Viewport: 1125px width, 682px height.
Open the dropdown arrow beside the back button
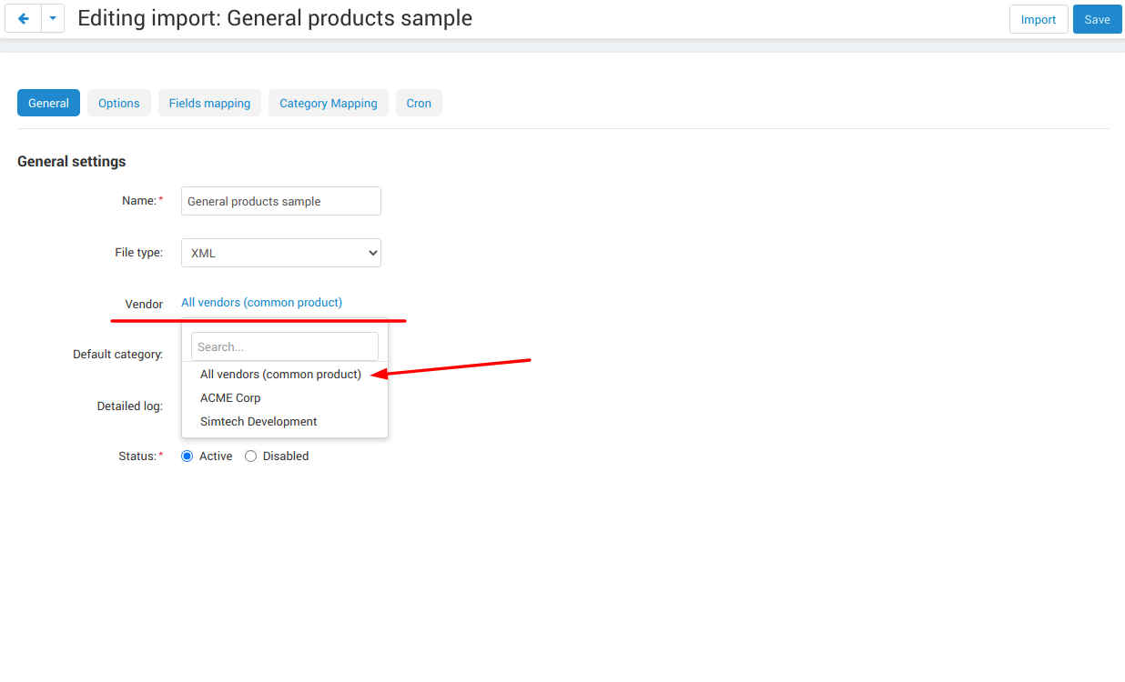(x=53, y=19)
